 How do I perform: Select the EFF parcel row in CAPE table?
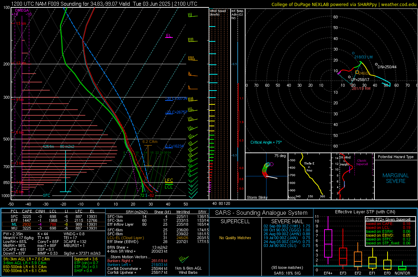[x=53, y=220]
